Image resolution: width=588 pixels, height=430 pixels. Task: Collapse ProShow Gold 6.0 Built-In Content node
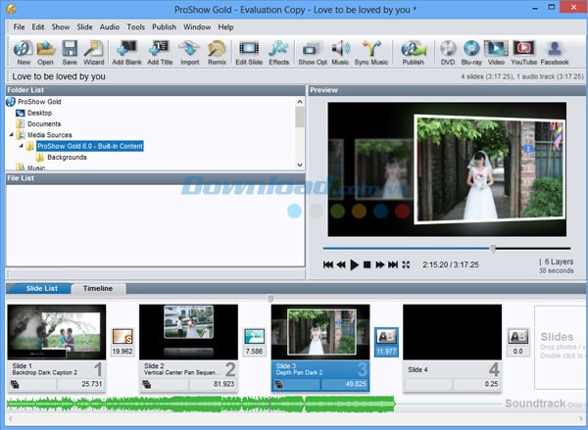pos(21,146)
